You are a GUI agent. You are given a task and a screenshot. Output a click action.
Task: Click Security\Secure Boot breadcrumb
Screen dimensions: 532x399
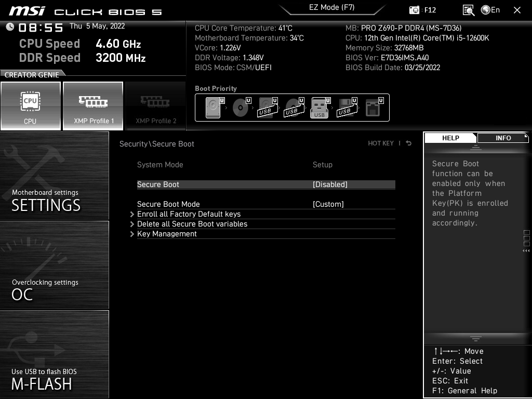click(157, 144)
